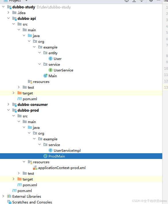168x204 pixels.
Task: Click the External Libraries icon
Action: tap(9, 196)
